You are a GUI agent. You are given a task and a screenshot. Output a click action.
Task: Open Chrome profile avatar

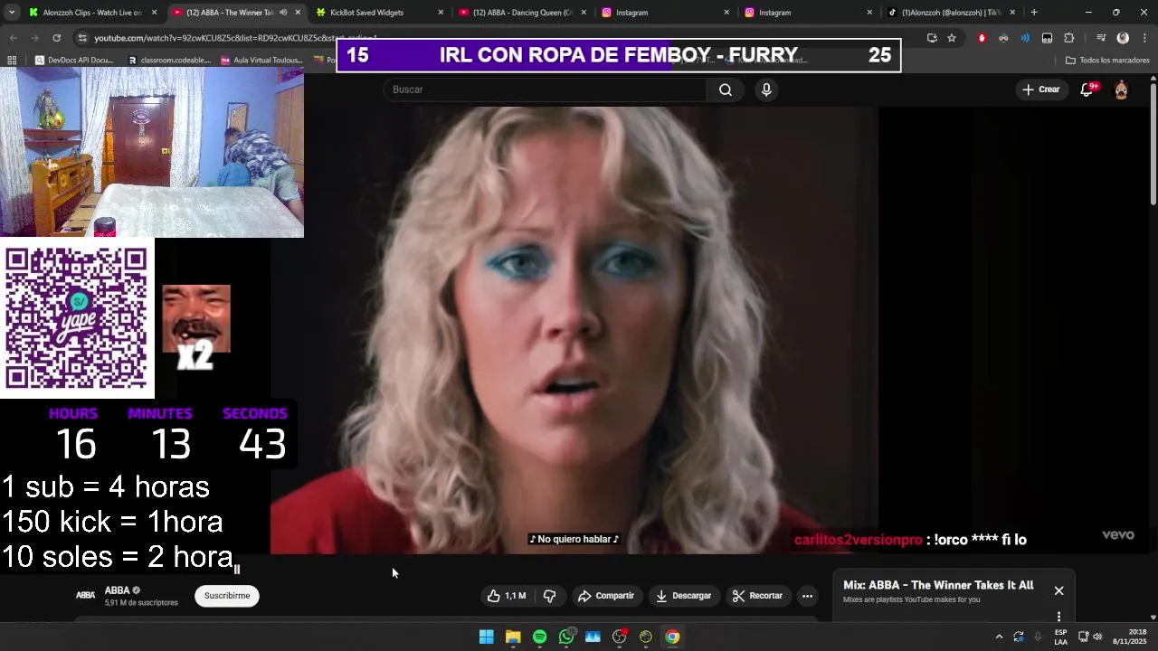coord(1123,38)
